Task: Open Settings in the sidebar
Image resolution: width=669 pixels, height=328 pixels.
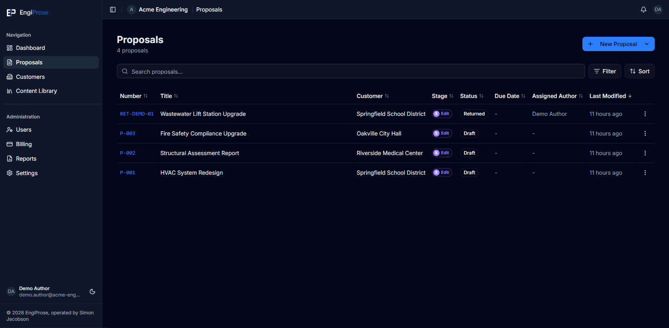Action: point(51,173)
